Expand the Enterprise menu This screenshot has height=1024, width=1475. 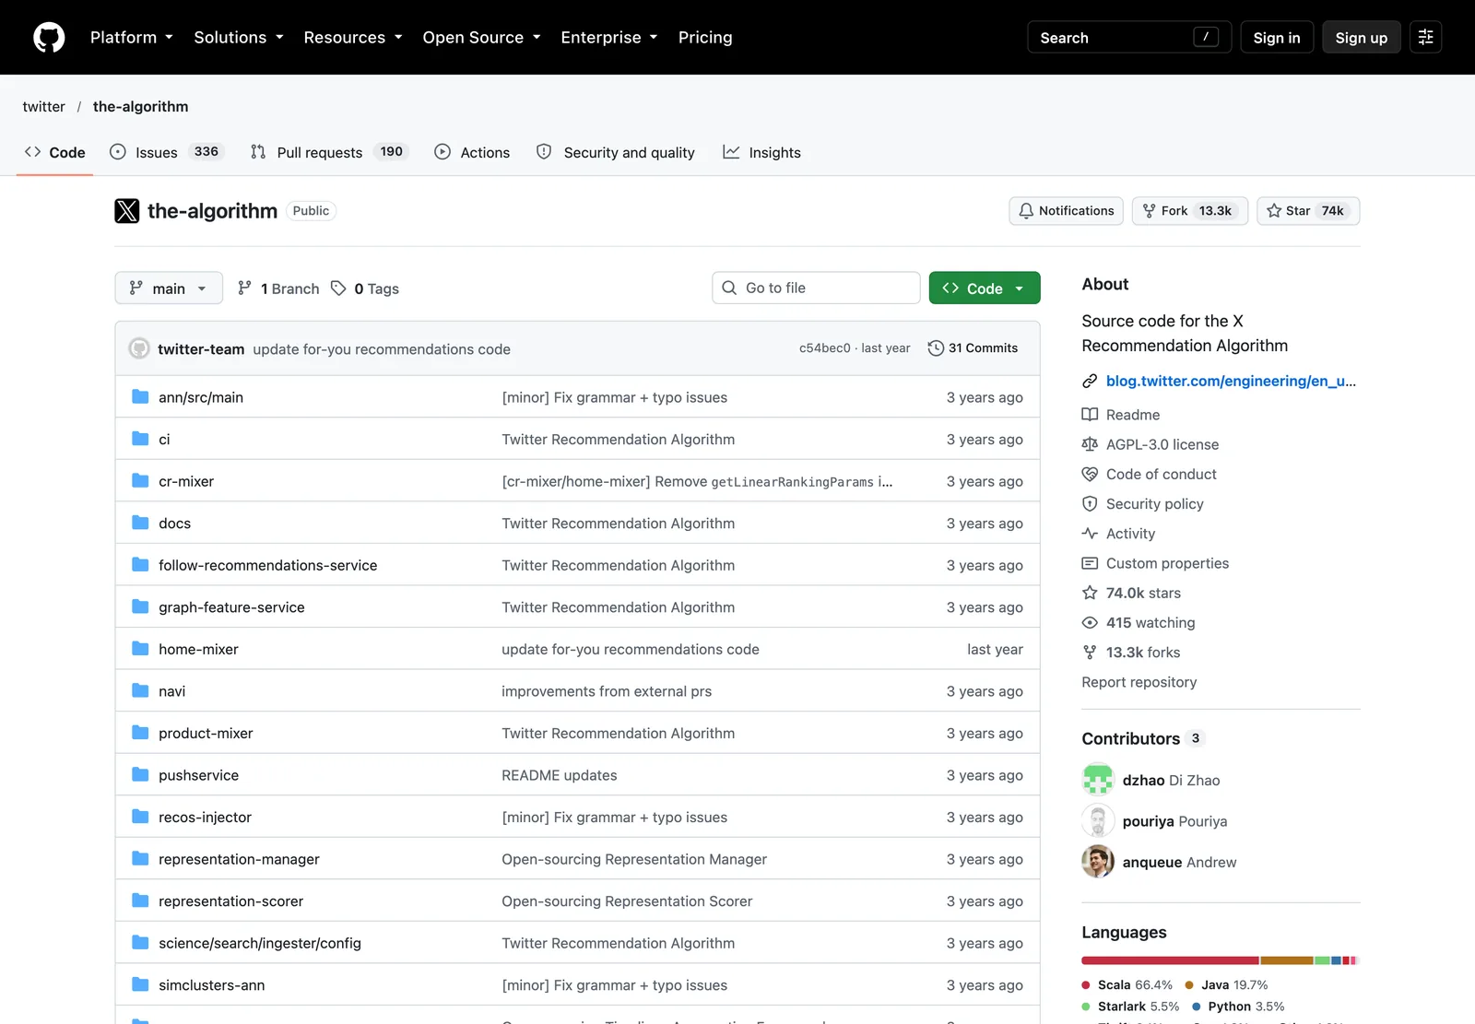click(609, 38)
